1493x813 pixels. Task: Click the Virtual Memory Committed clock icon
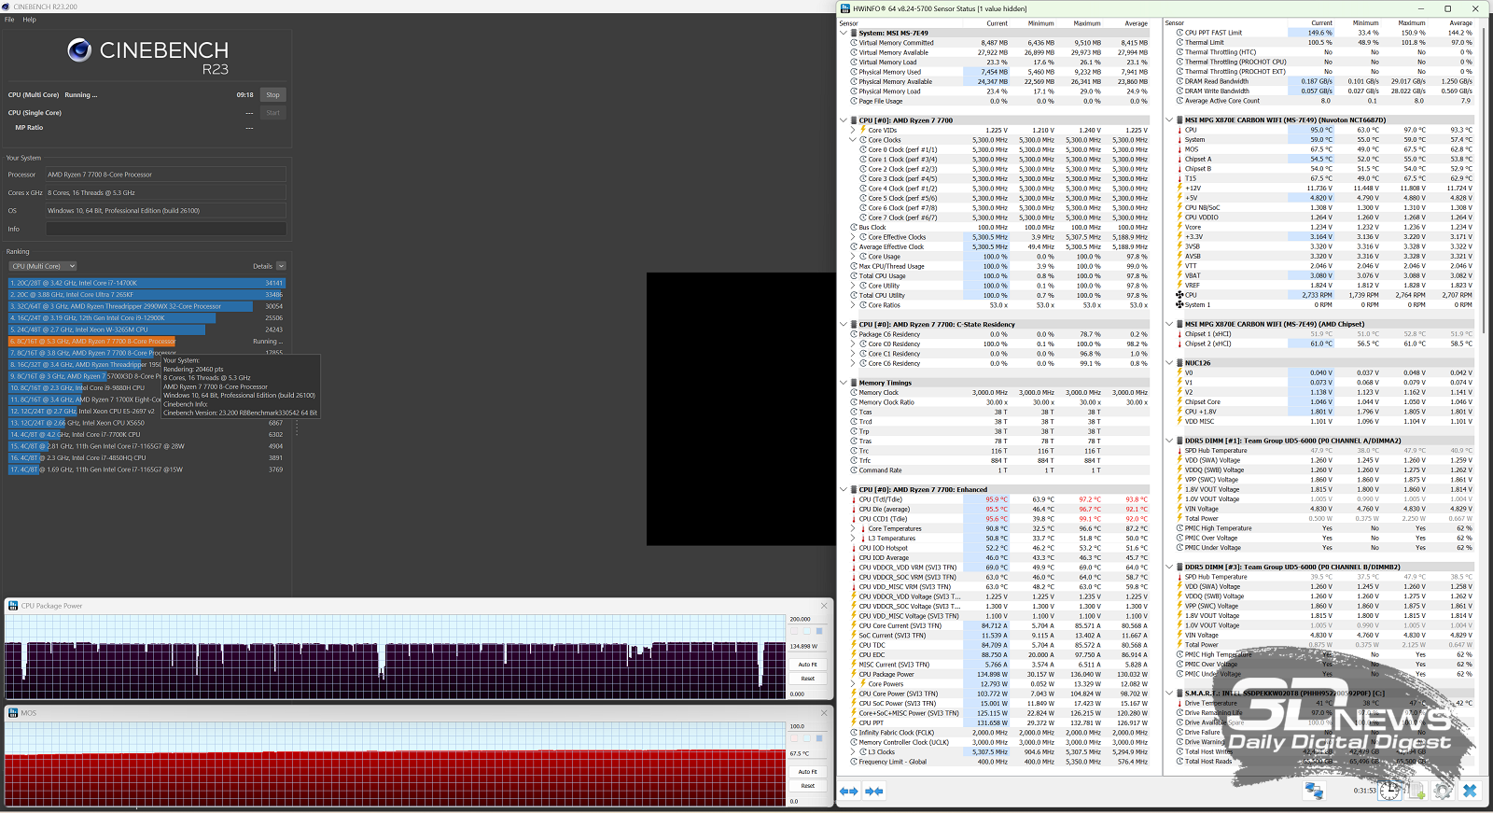click(x=854, y=42)
